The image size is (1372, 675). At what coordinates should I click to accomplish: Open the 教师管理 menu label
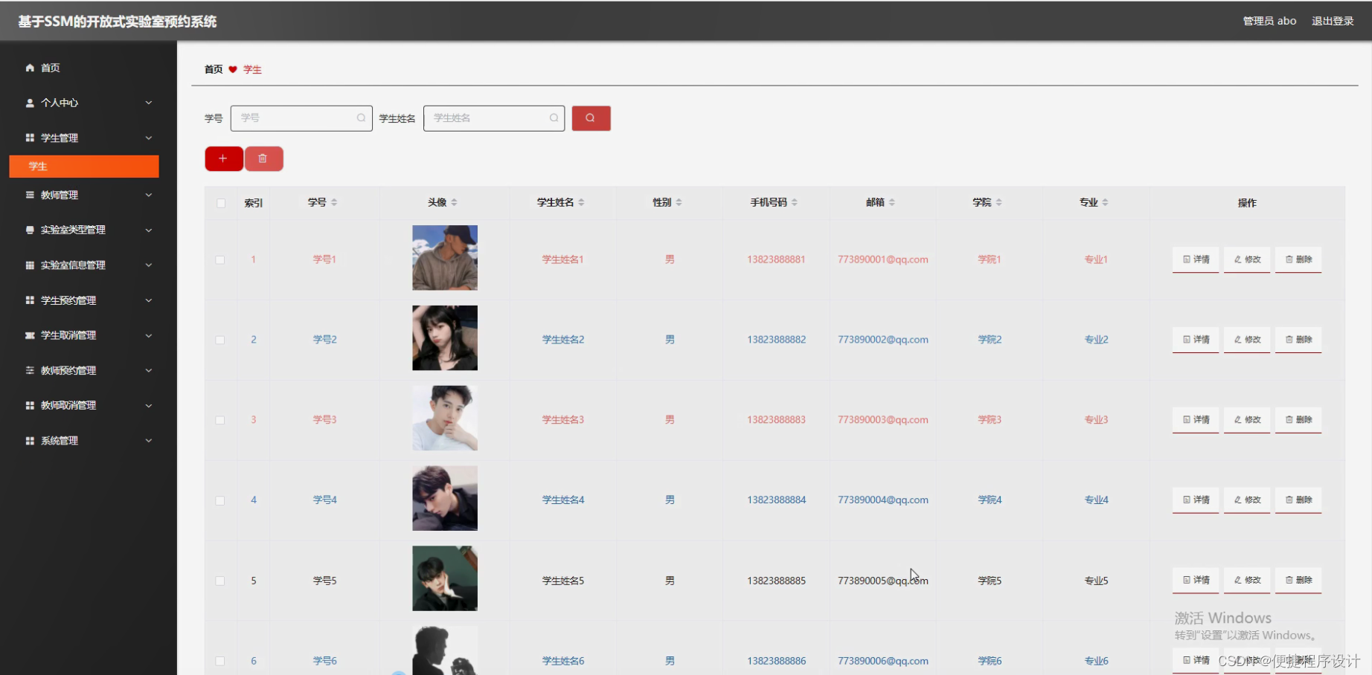[x=60, y=195]
